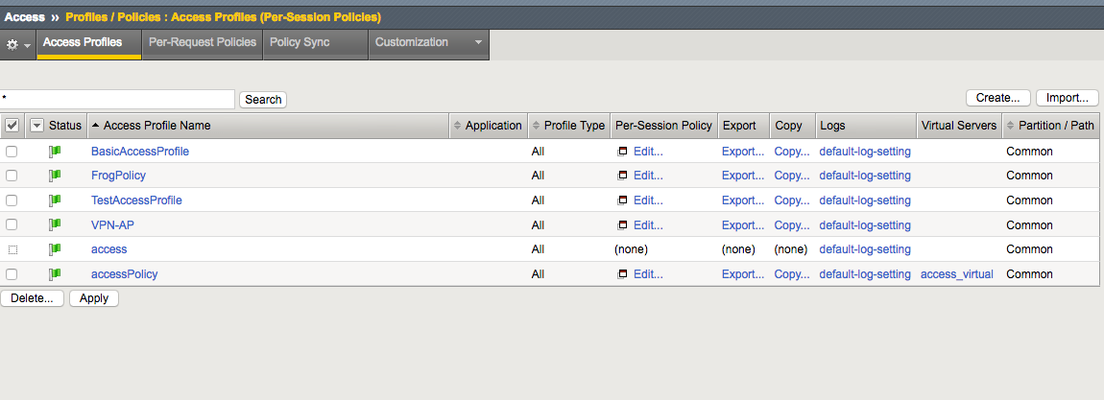Check the box for VPN-AP row

[12, 225]
